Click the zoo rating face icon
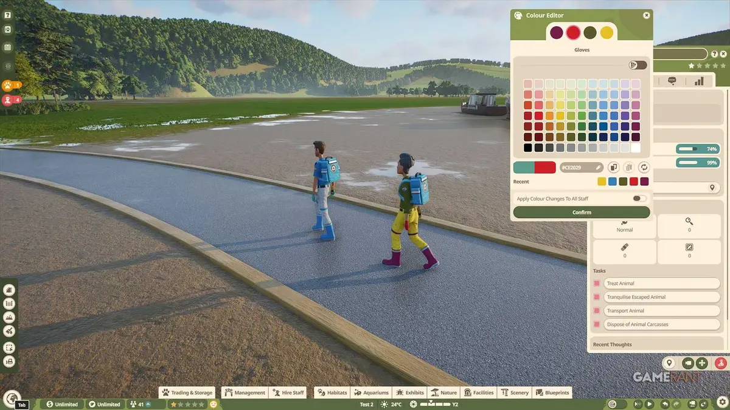The width and height of the screenshot is (730, 410). [214, 404]
